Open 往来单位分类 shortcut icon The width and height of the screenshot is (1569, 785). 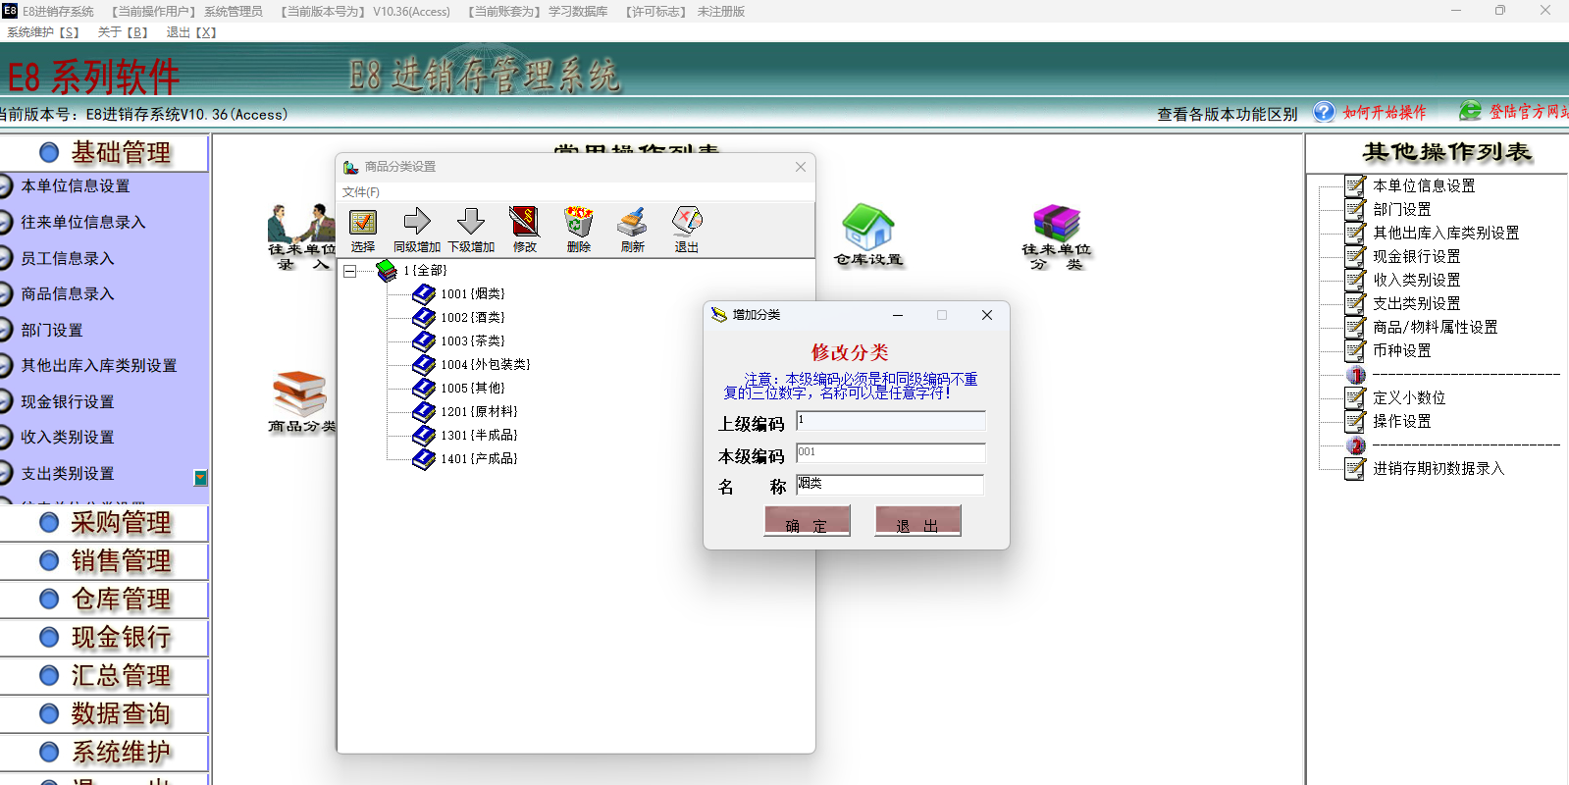1056,226
